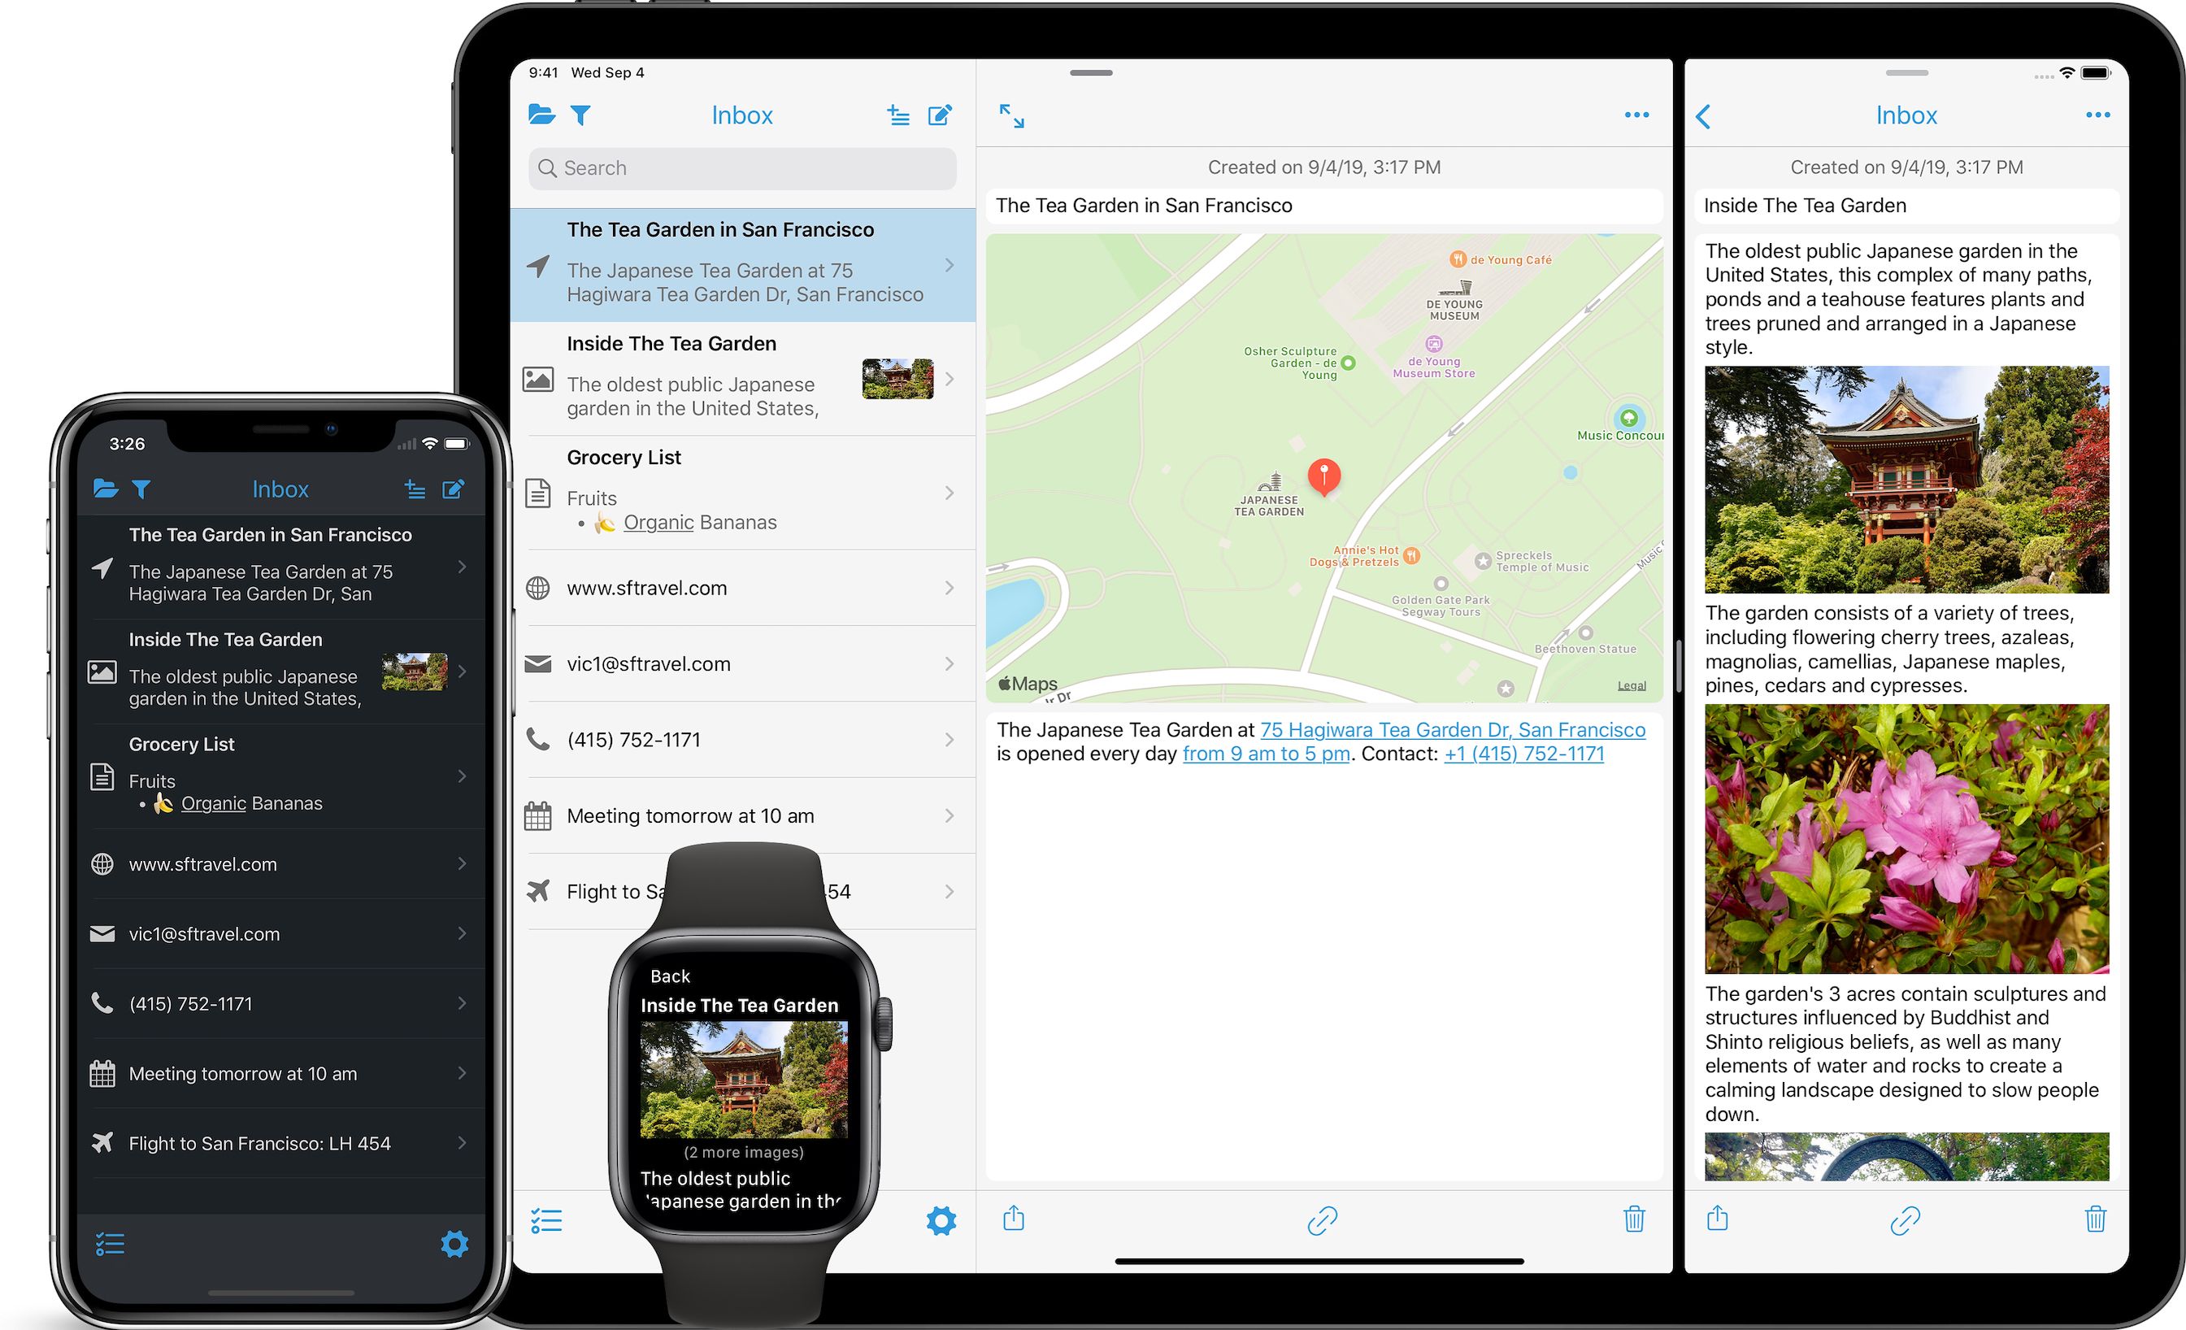The width and height of the screenshot is (2186, 1330).
Task: Click the Search input field on iPad
Action: 745,168
